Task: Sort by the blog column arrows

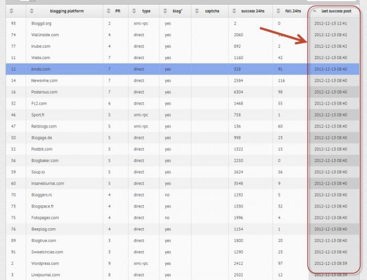Action: (x=165, y=11)
